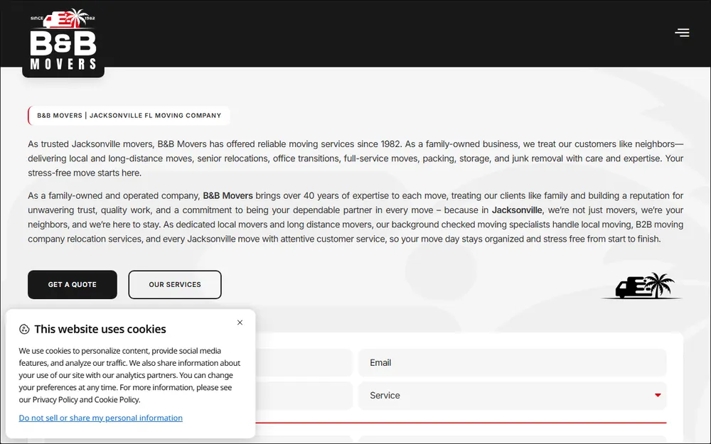711x444 pixels.
Task: Click the bold B&B Movers text
Action: coord(228,196)
